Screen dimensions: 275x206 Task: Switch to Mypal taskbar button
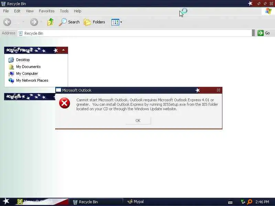point(135,202)
